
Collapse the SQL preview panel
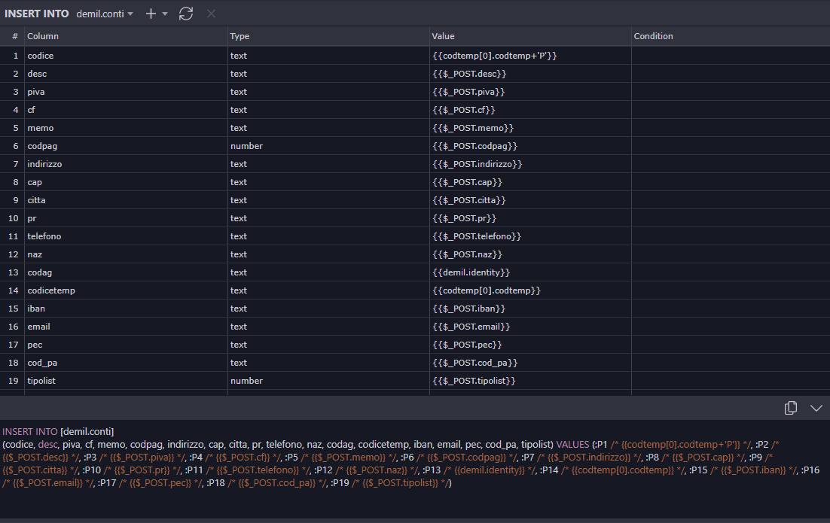[816, 408]
